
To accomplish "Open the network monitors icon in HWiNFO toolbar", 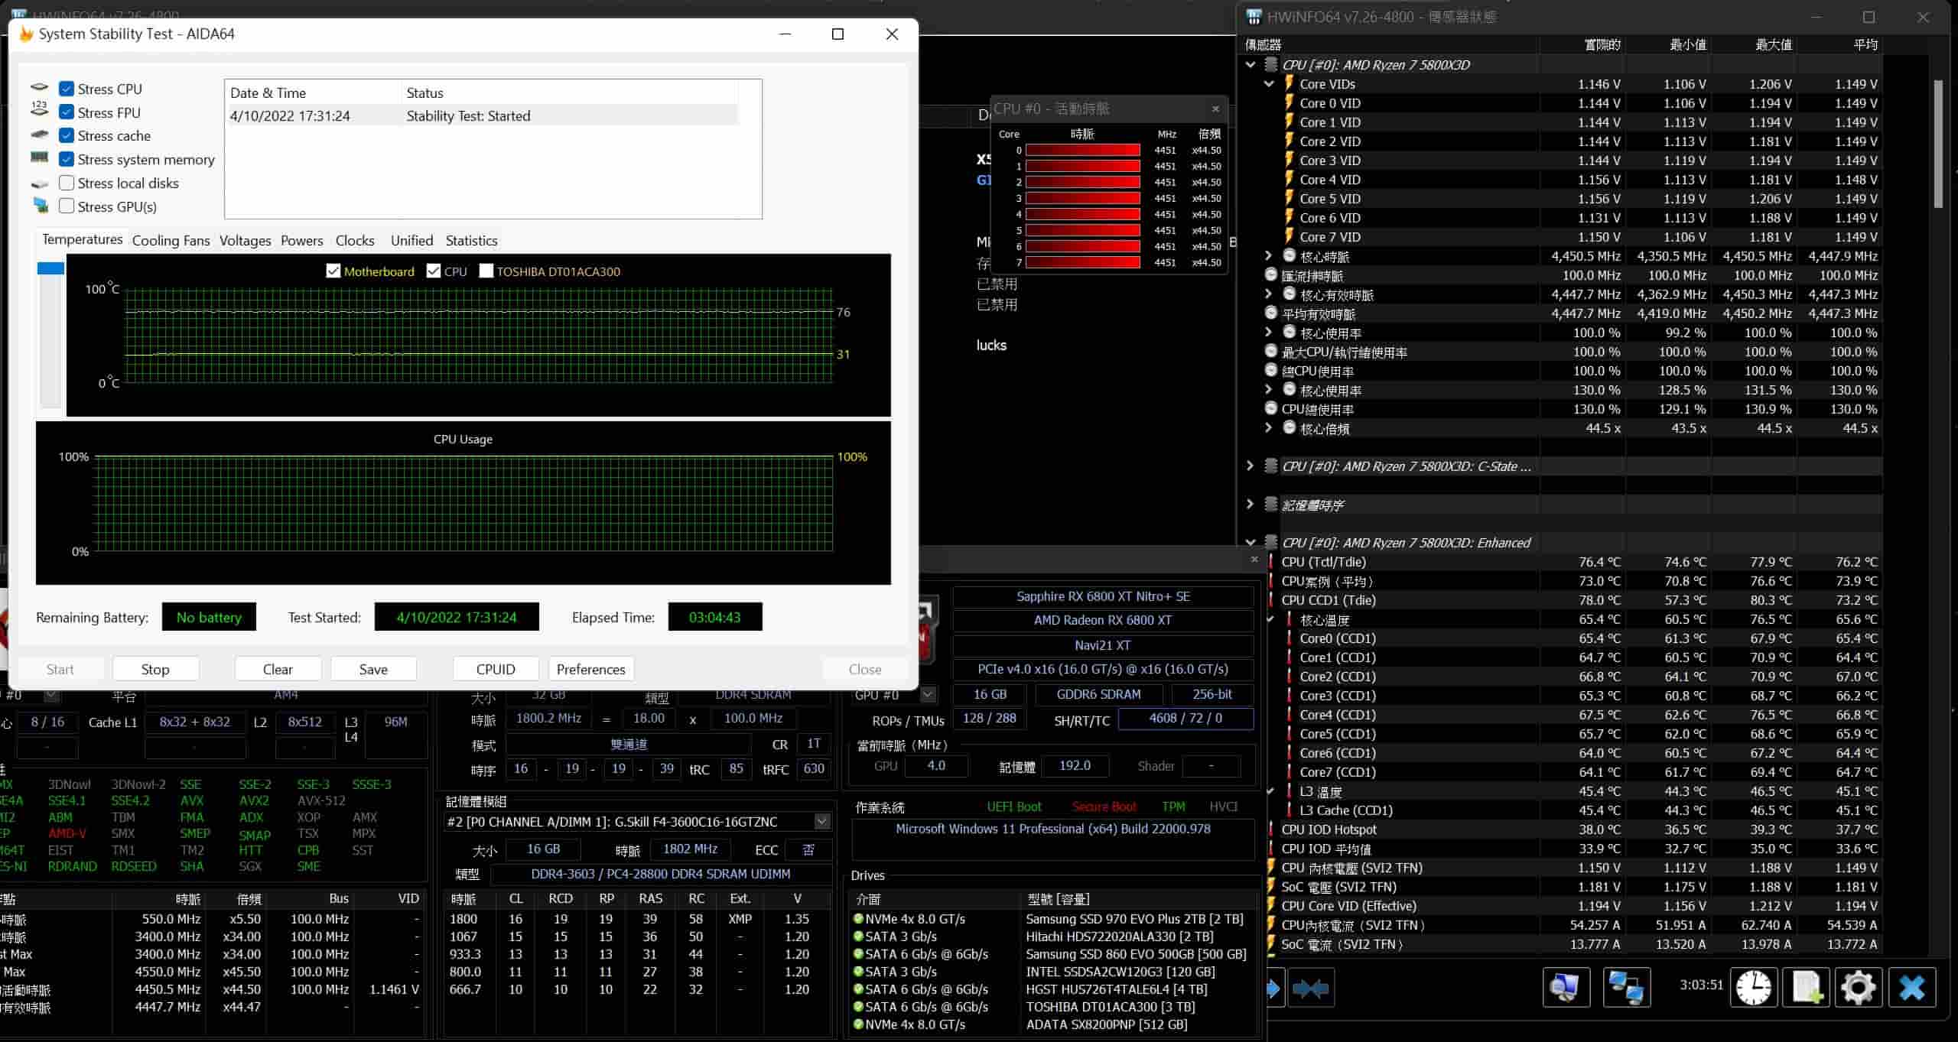I will (1626, 988).
